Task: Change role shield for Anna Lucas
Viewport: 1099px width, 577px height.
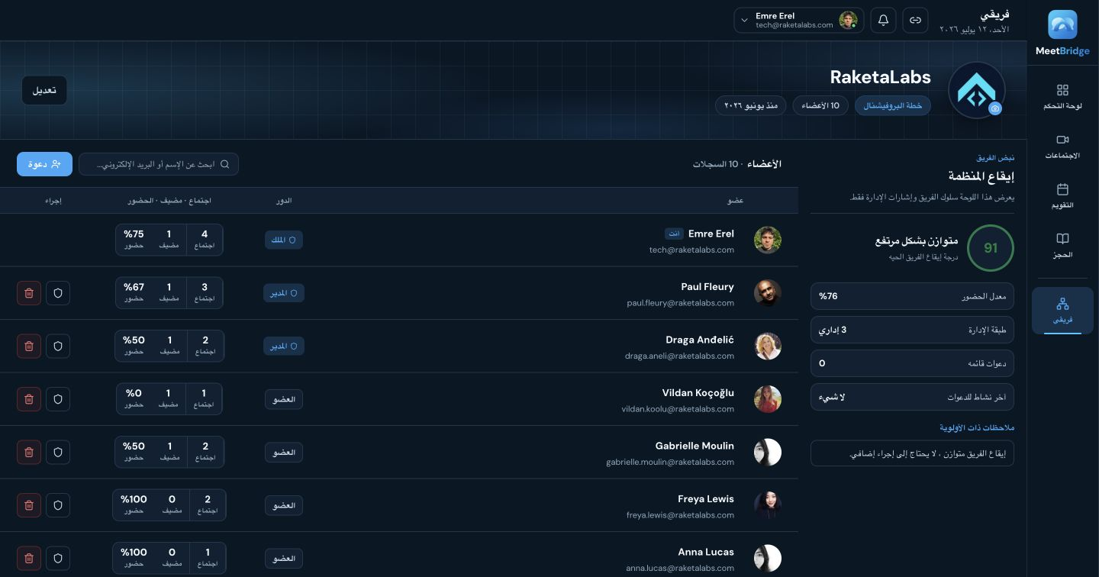Action: [58, 558]
